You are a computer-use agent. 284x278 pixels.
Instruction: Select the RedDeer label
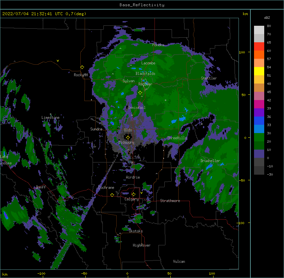(145, 84)
